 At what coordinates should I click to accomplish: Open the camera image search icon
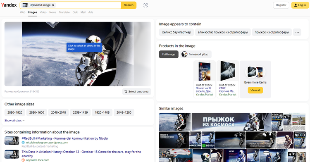[145, 5]
